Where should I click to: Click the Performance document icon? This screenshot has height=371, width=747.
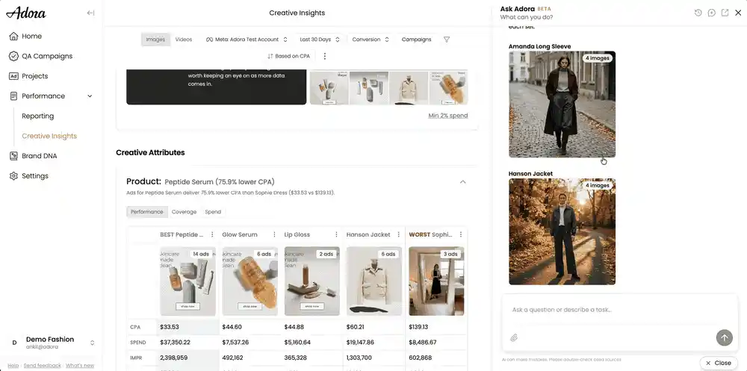tap(13, 96)
